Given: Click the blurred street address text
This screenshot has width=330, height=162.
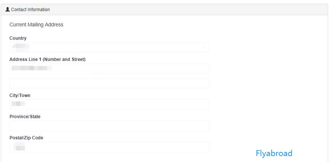Looking at the screenshot, I should [31, 68].
